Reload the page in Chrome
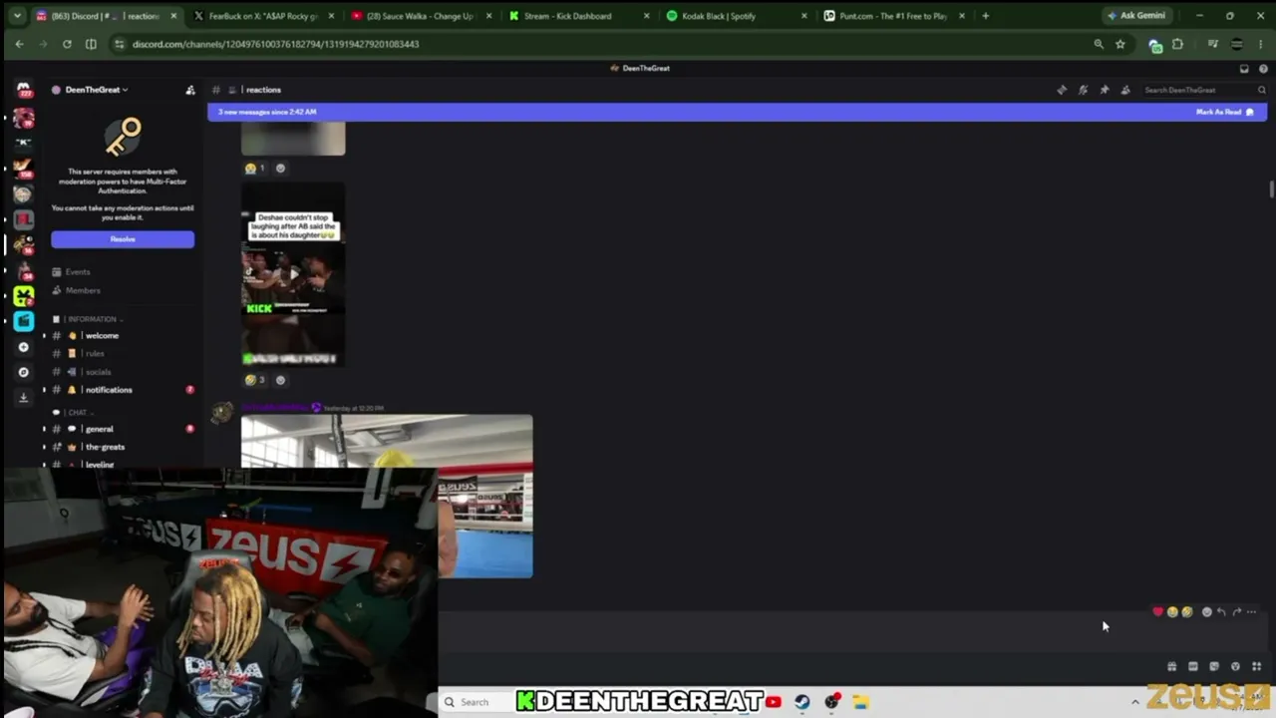This screenshot has height=718, width=1276. point(67,44)
